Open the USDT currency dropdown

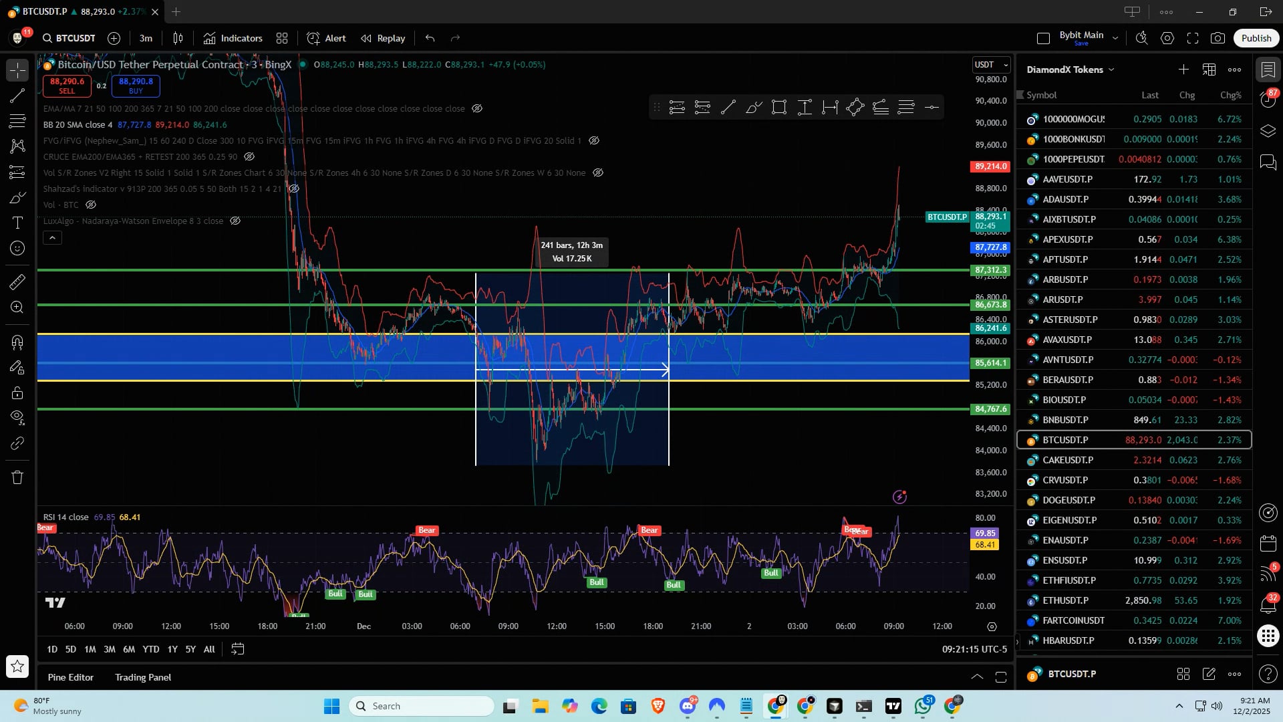[x=991, y=65]
